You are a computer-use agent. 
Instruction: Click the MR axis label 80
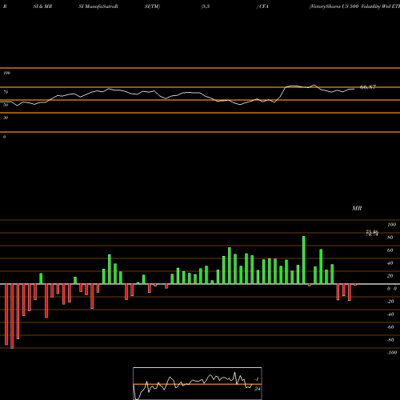(390, 238)
